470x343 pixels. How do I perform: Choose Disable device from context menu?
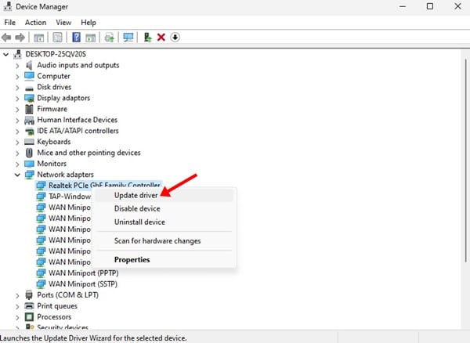(x=164, y=209)
